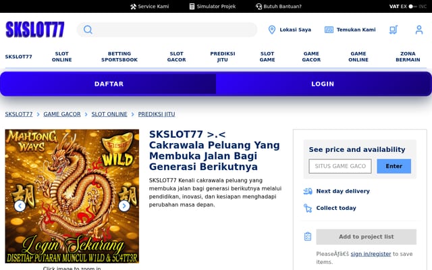Toggle VAT EX/INC switch
This screenshot has width=432, height=270.
point(412,6)
